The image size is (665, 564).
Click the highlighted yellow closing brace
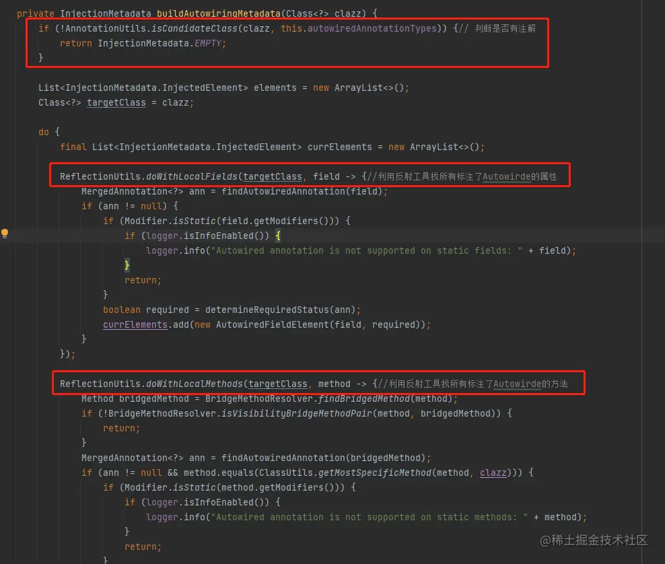tap(127, 265)
